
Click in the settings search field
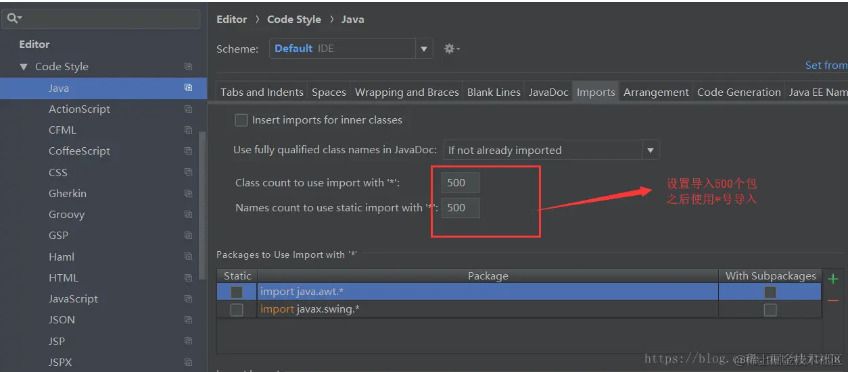click(x=101, y=18)
